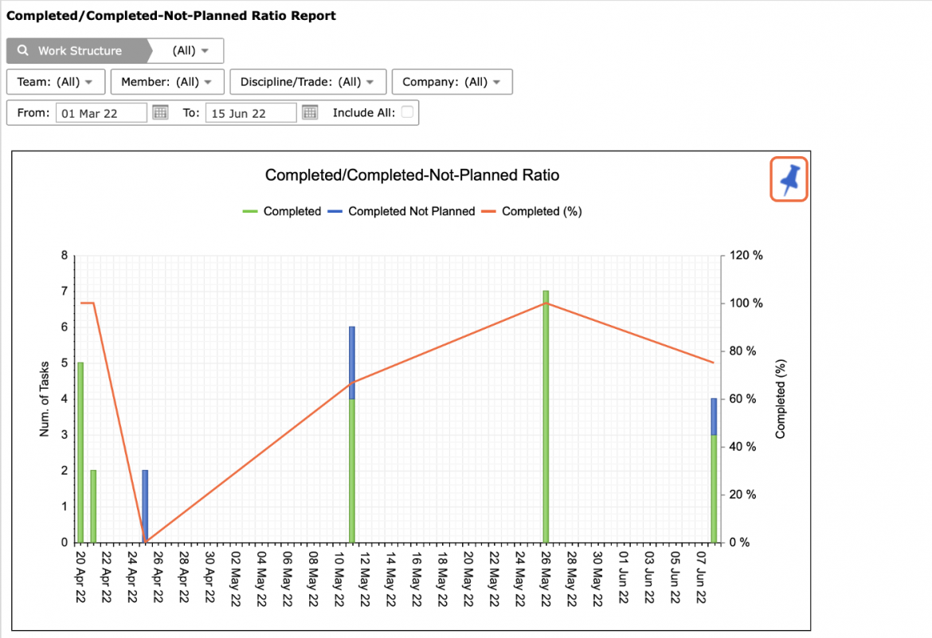Open Work Structure (All) dropdown

(x=190, y=50)
